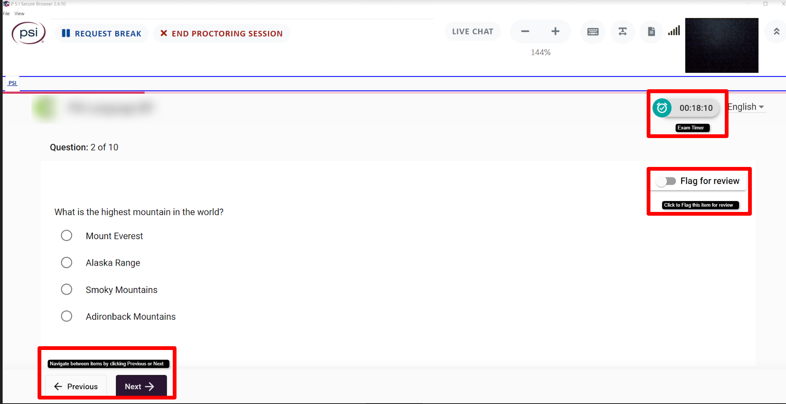Open the on-screen keyboard icon

(x=593, y=32)
